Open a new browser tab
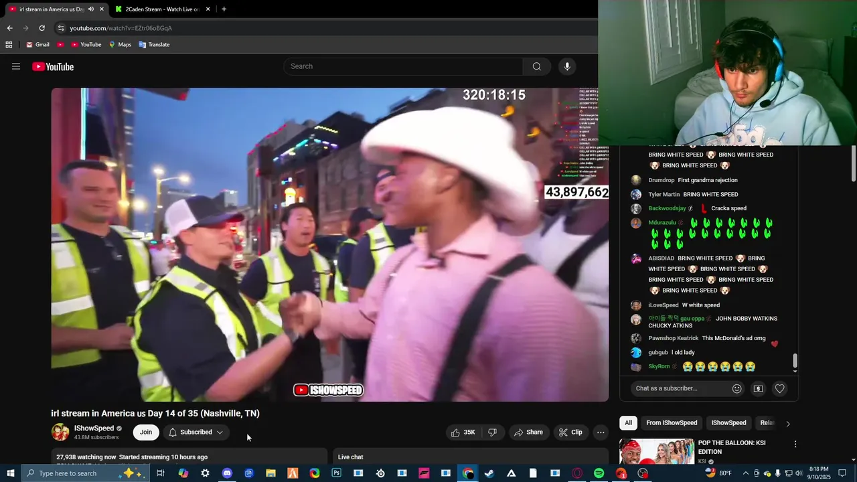This screenshot has width=857, height=482. 224,9
